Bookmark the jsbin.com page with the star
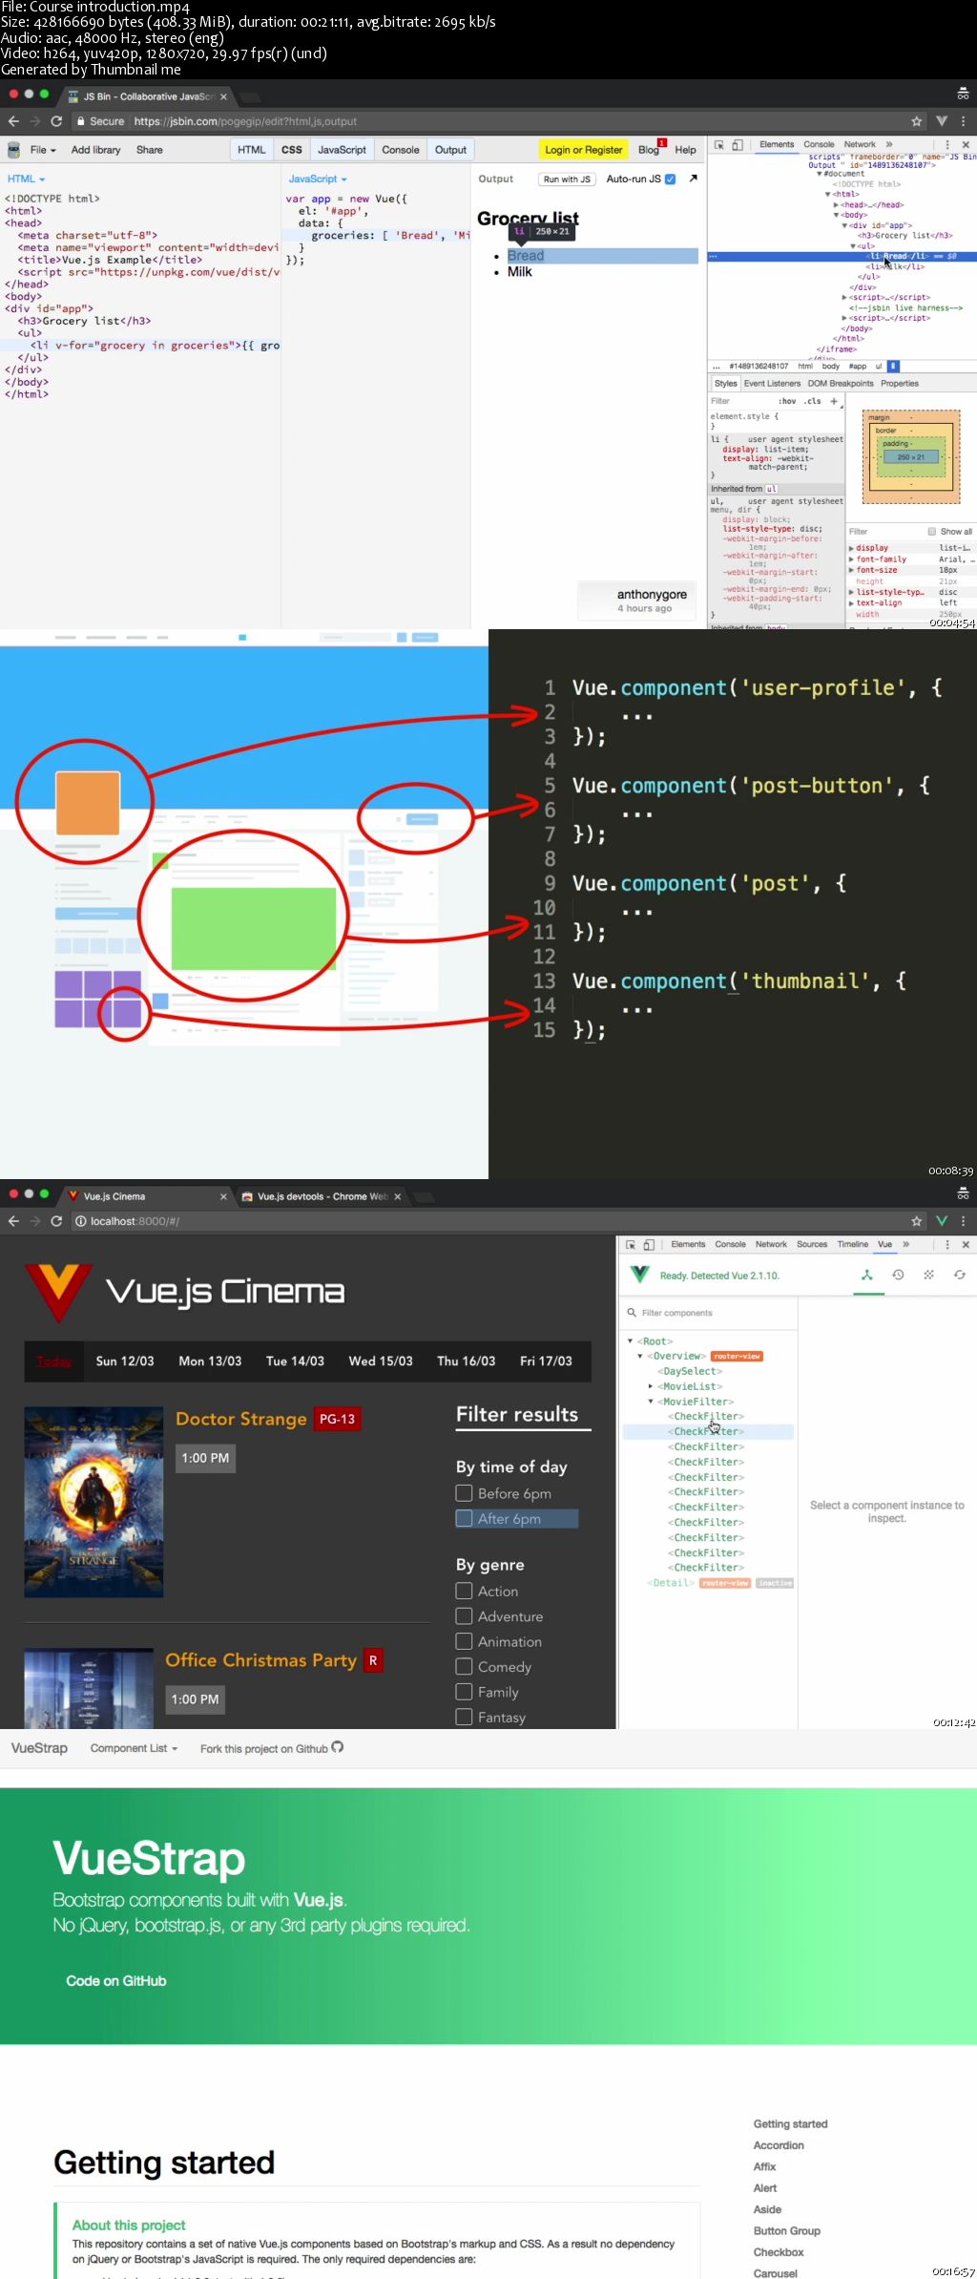The image size is (977, 2279). pyautogui.click(x=917, y=121)
